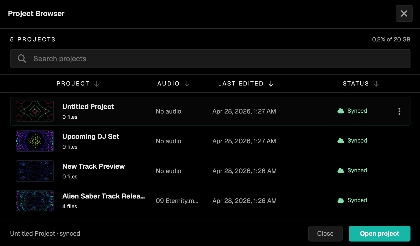Sort by Audio column arrow

[187, 84]
